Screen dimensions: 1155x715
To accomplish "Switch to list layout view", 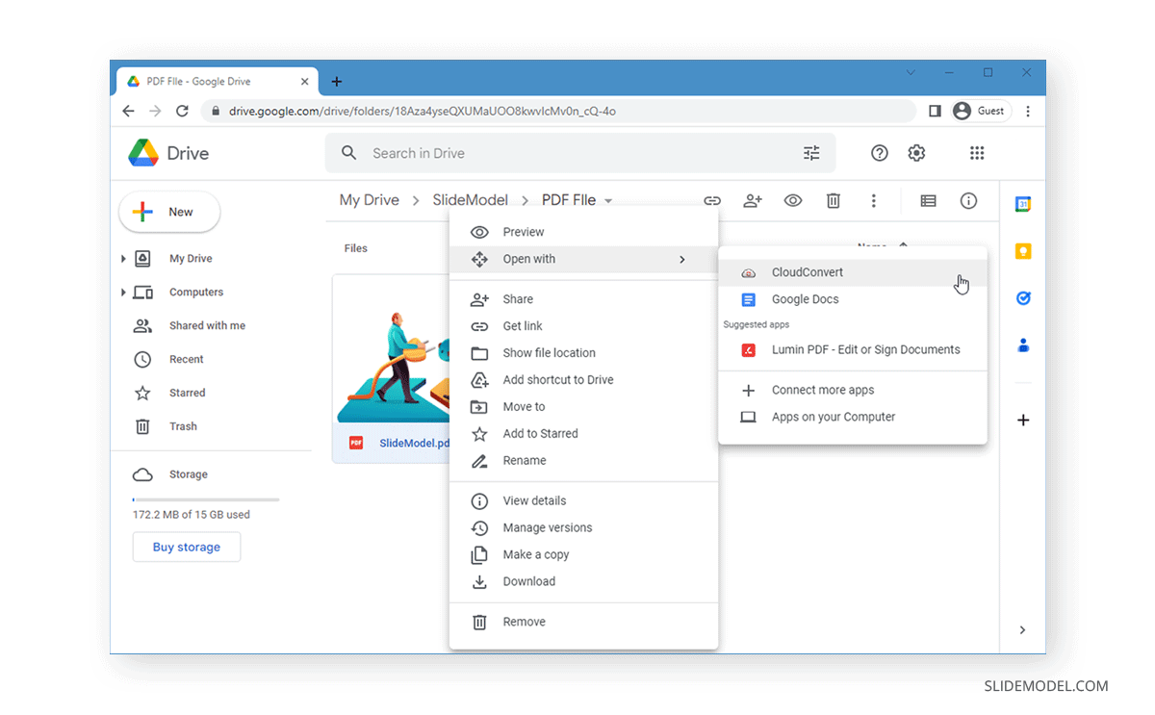I will [x=928, y=201].
